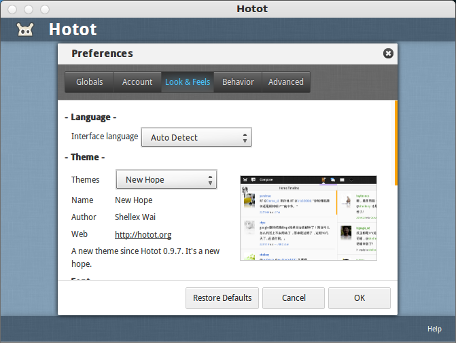456x343 pixels.
Task: Click the New Hope theme preview thumbnail
Action: tap(309, 217)
